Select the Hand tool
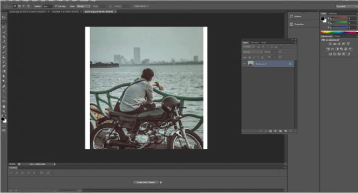Viewport: 358px width, 193px height. pos(4,106)
